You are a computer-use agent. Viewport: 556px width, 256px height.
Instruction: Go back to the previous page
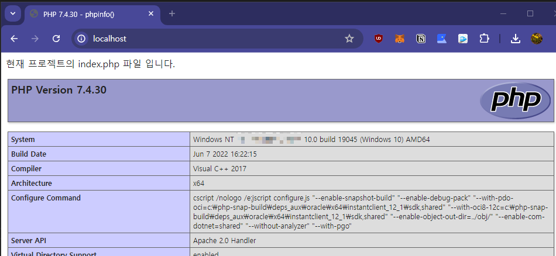(14, 39)
